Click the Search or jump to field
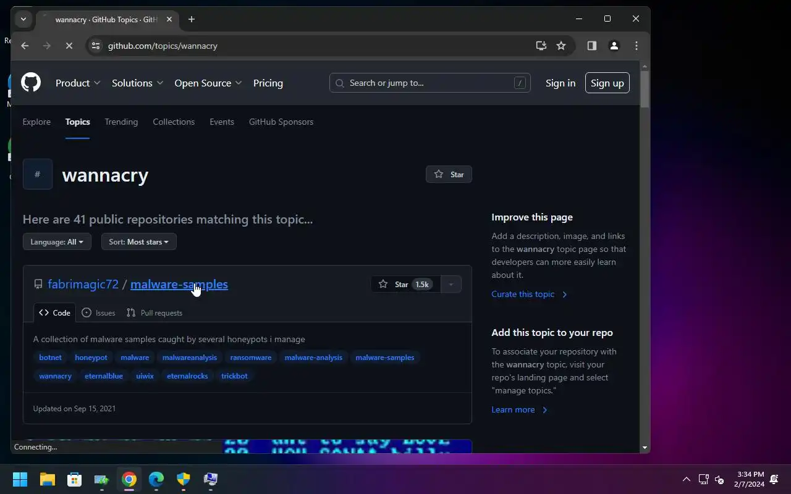 (430, 83)
